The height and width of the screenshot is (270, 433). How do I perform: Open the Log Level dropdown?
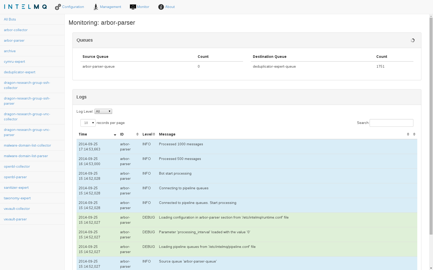(x=103, y=111)
